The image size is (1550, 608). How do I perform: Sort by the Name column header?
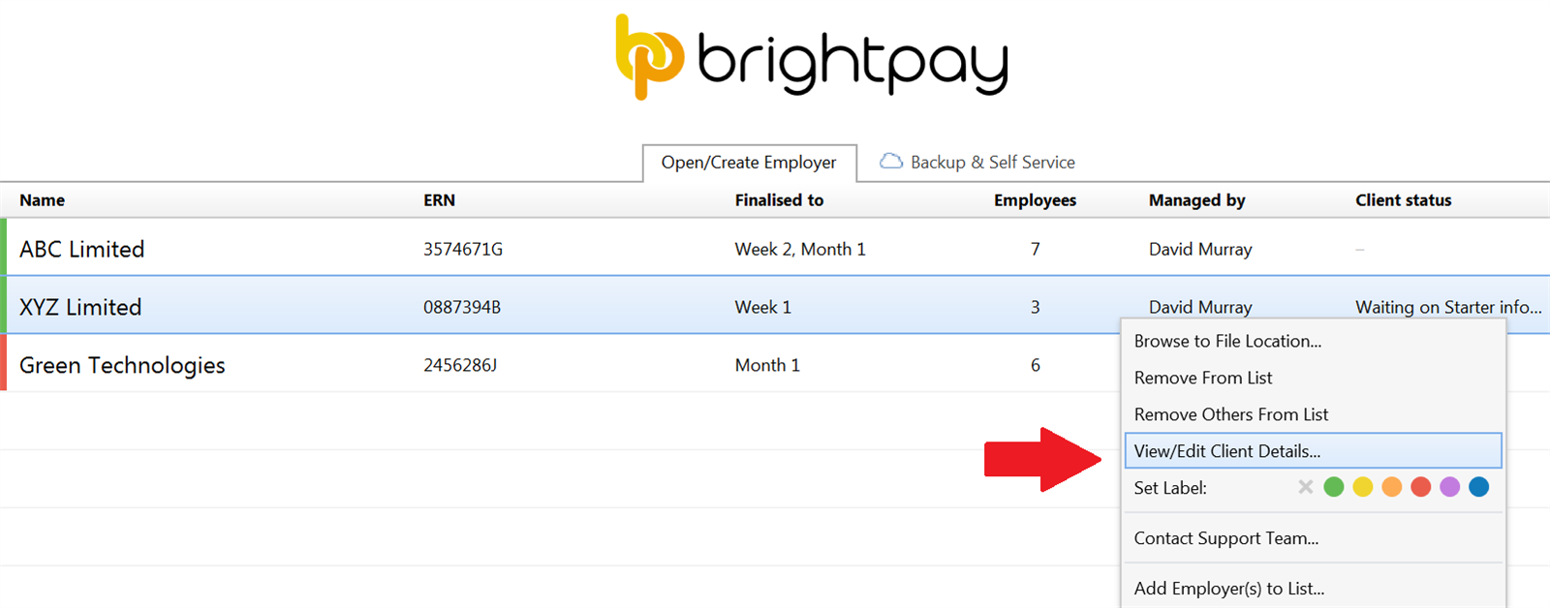43,200
